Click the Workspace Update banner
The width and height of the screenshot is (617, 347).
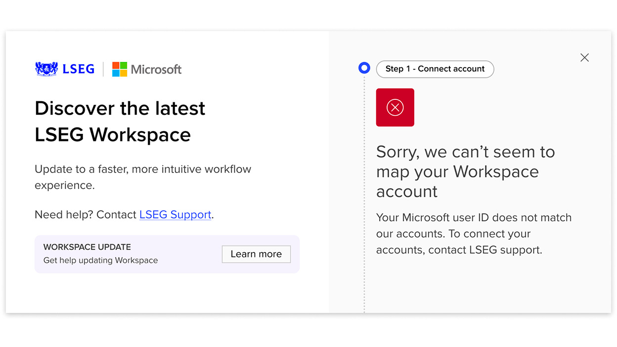[x=167, y=254]
